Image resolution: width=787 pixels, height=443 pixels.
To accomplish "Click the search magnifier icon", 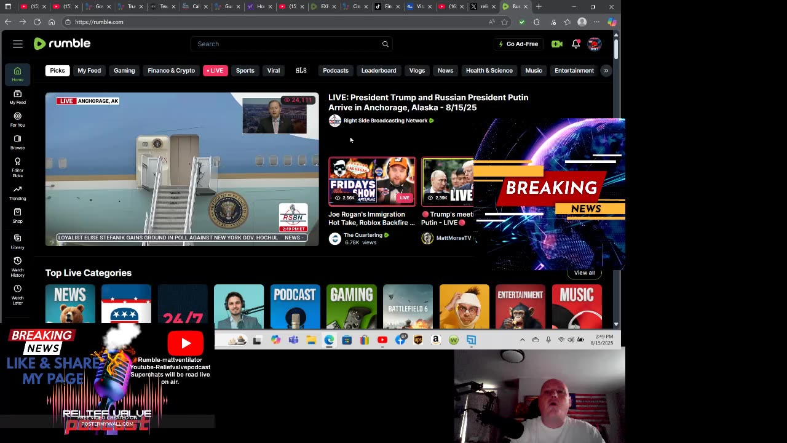I will coord(386,44).
